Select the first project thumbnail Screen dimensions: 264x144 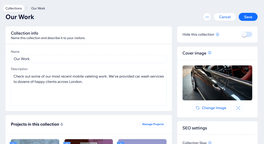click(35, 141)
